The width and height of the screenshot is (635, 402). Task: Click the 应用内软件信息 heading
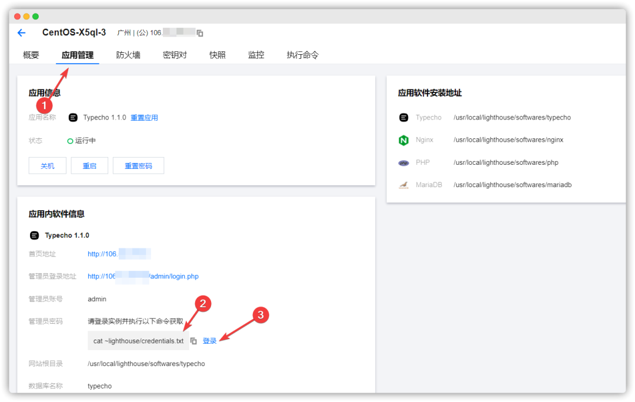point(56,214)
